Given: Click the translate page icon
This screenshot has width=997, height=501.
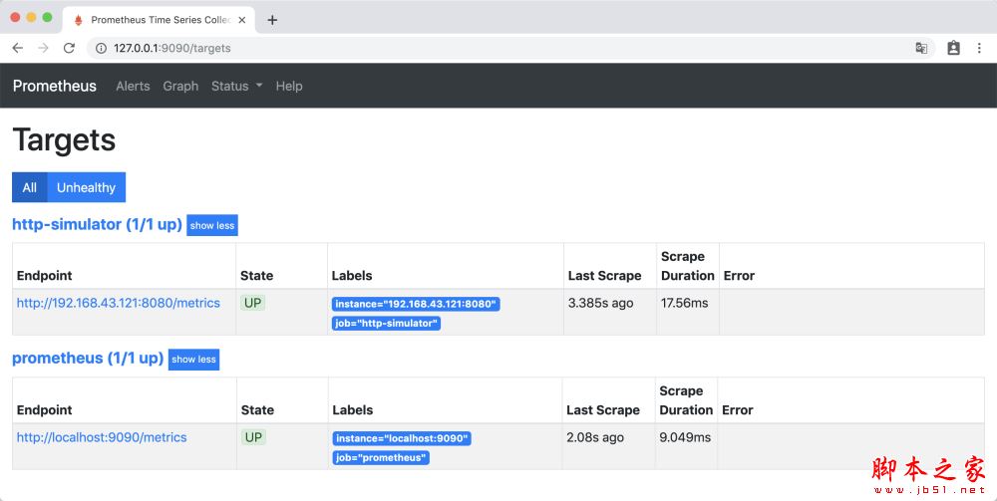Looking at the screenshot, I should pos(921,48).
